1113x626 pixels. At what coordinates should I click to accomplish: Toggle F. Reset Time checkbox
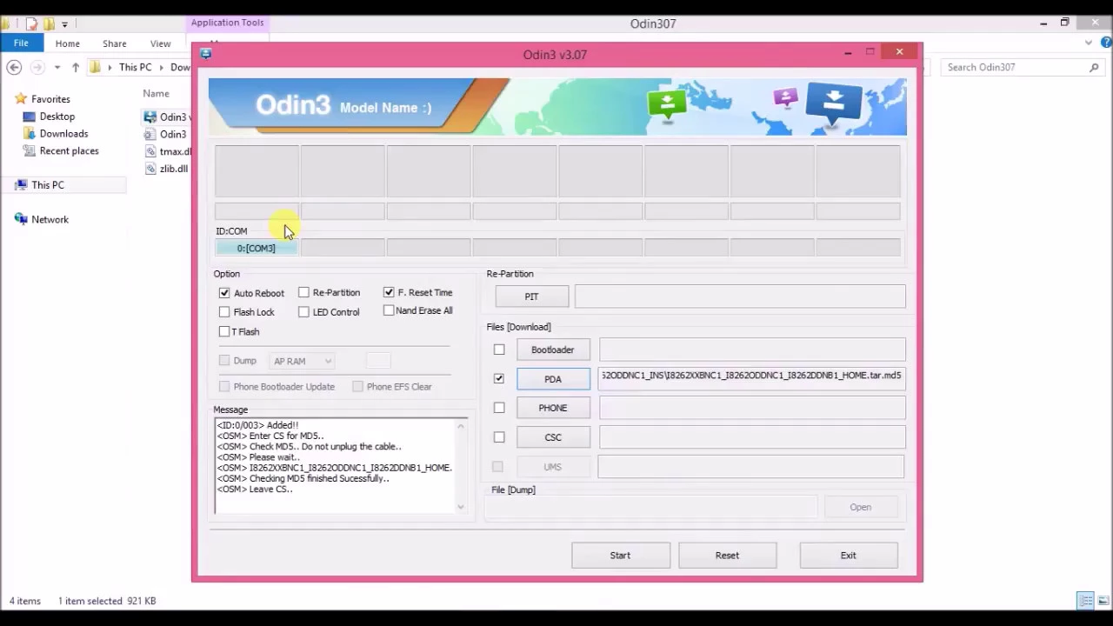[389, 292]
